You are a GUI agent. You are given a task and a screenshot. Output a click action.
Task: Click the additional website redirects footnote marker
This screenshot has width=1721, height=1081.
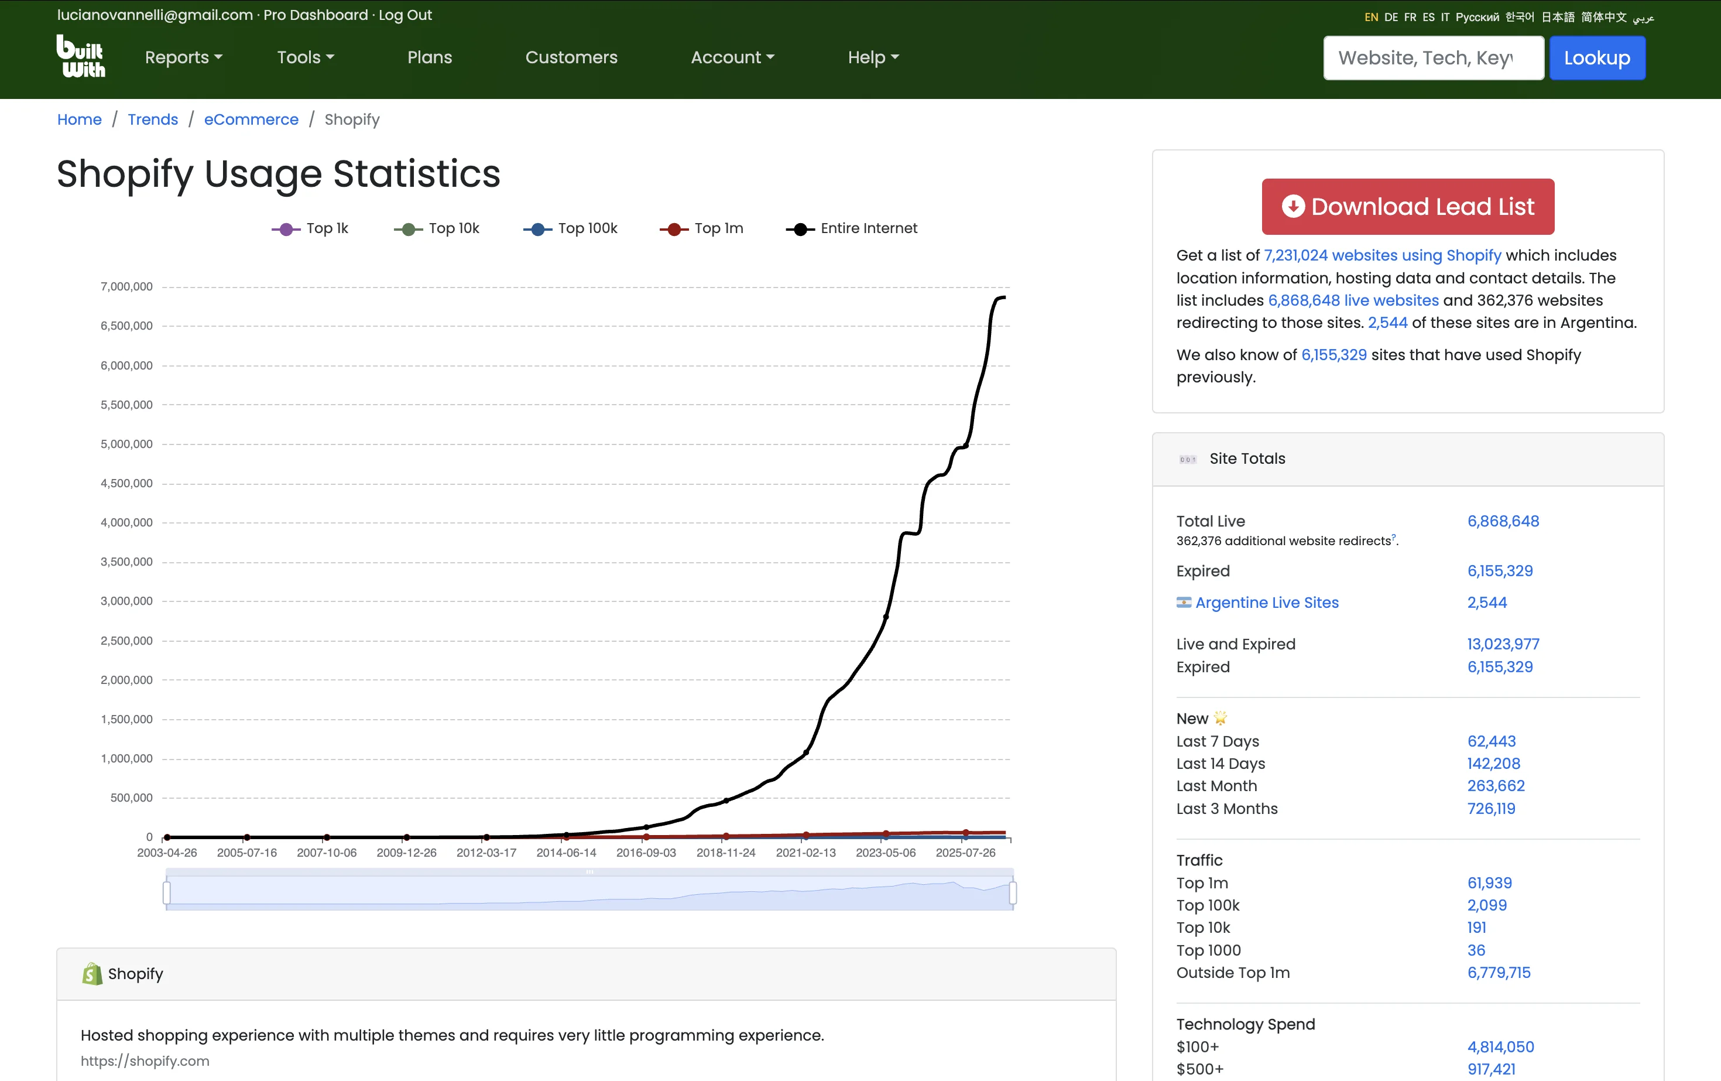(1394, 537)
